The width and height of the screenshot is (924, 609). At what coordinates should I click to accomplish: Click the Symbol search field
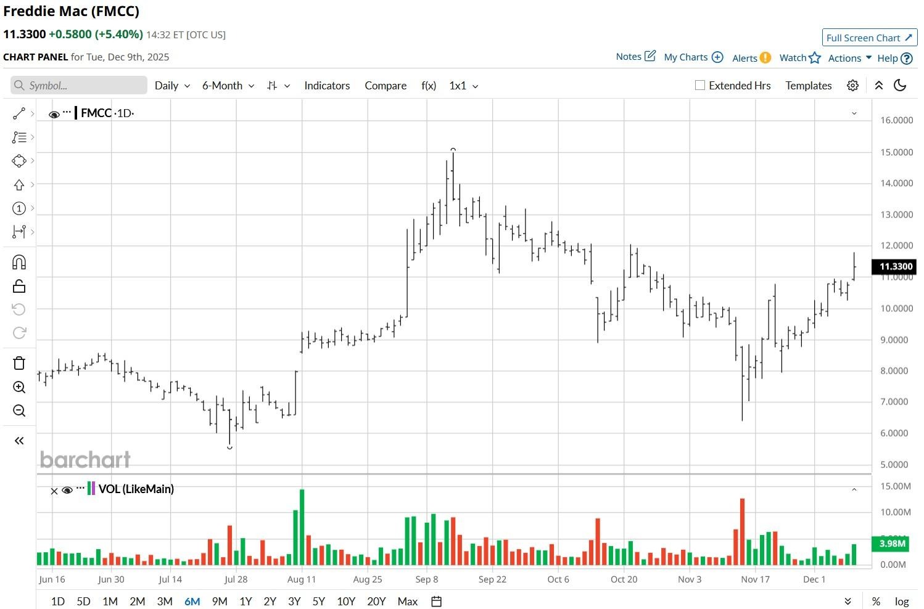pos(78,85)
